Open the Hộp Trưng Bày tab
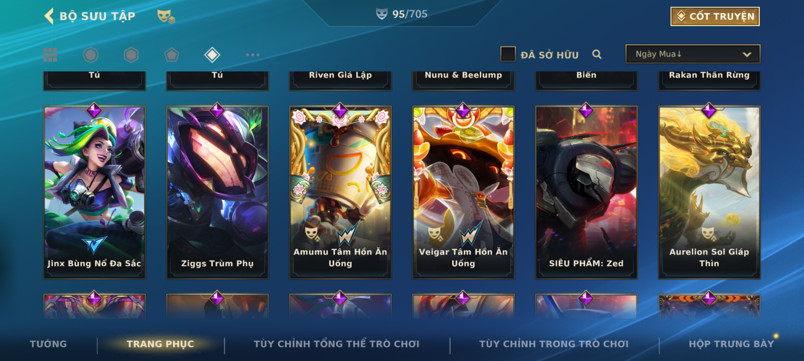The image size is (804, 361). (x=731, y=344)
